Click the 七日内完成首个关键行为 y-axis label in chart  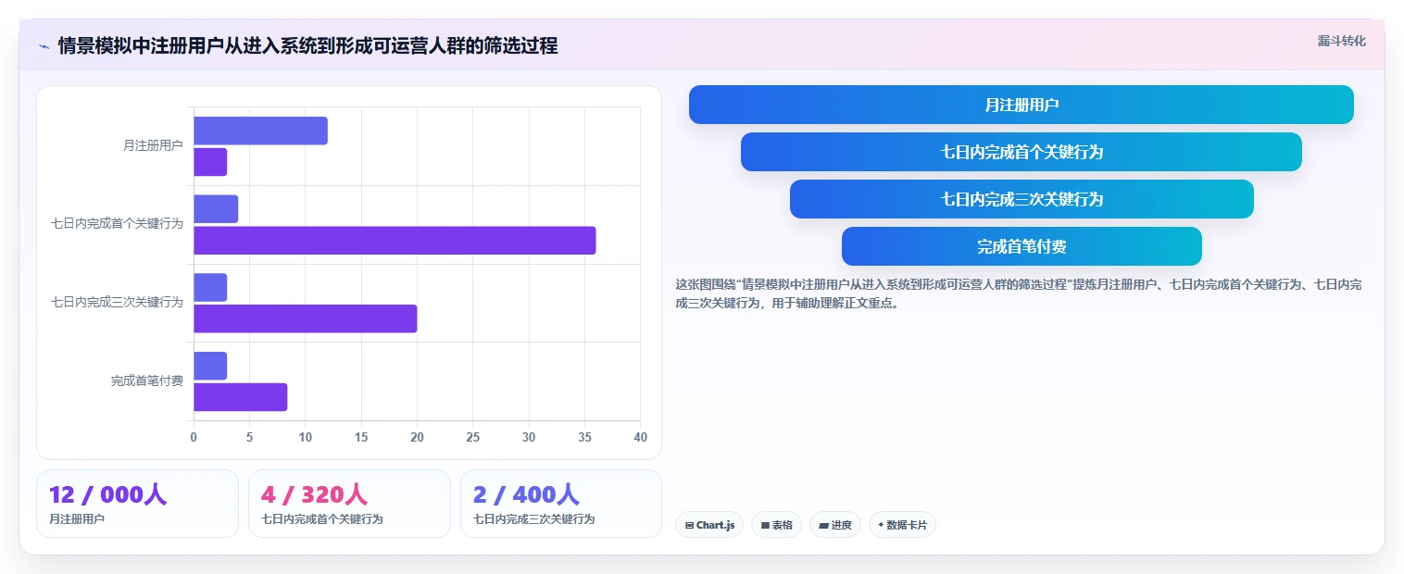click(x=117, y=223)
